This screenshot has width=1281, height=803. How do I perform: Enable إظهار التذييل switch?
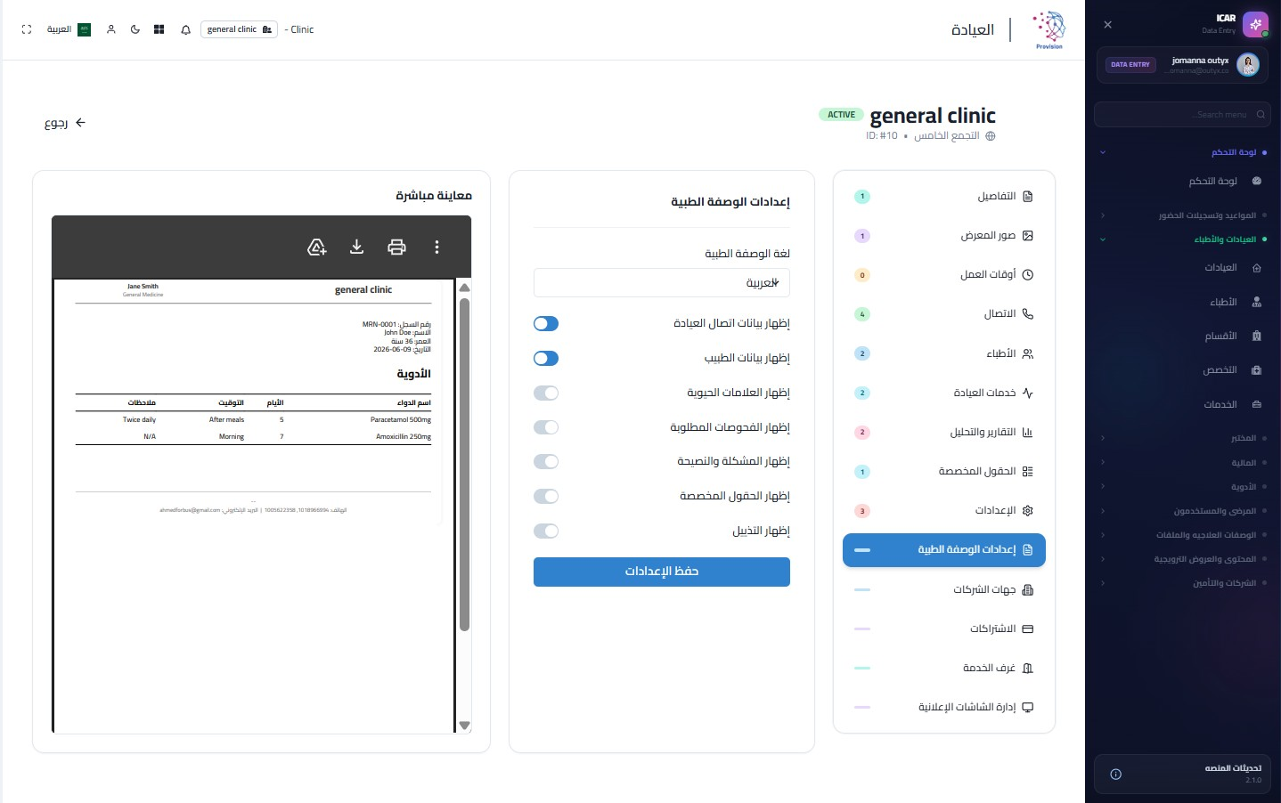(546, 531)
